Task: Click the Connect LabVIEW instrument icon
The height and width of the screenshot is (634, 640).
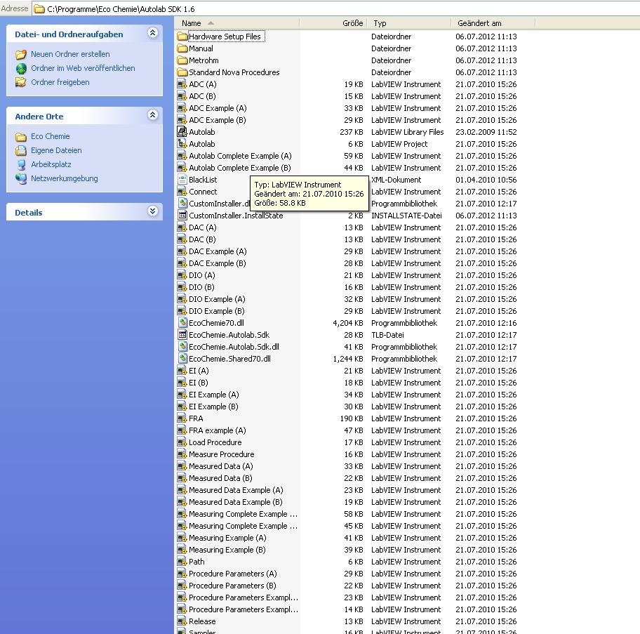Action: pyautogui.click(x=182, y=192)
